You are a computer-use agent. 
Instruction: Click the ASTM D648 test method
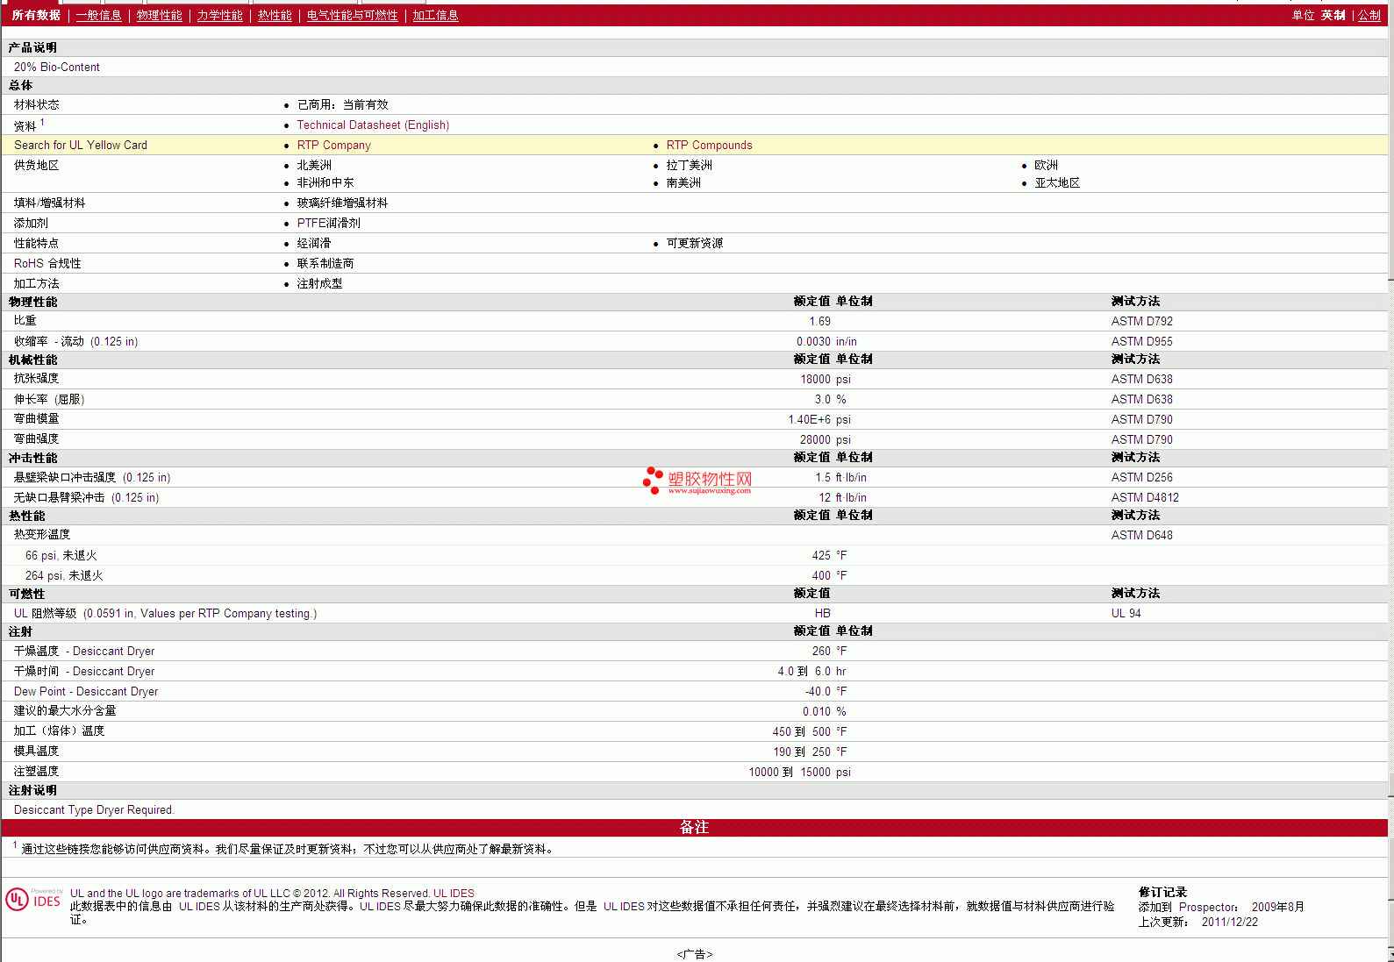point(1141,535)
